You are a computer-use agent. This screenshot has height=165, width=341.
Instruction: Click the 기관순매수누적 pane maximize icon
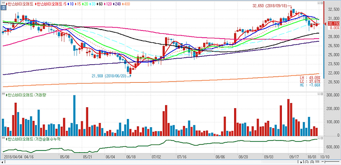322,138
